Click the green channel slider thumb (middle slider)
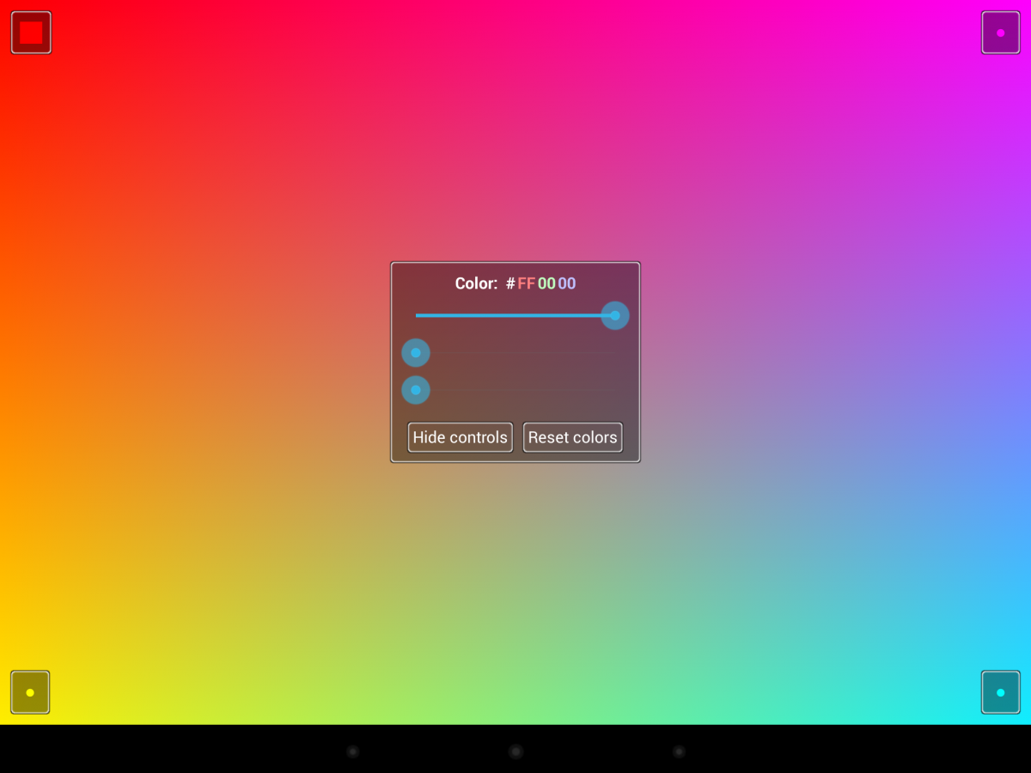The image size is (1031, 773). (416, 353)
